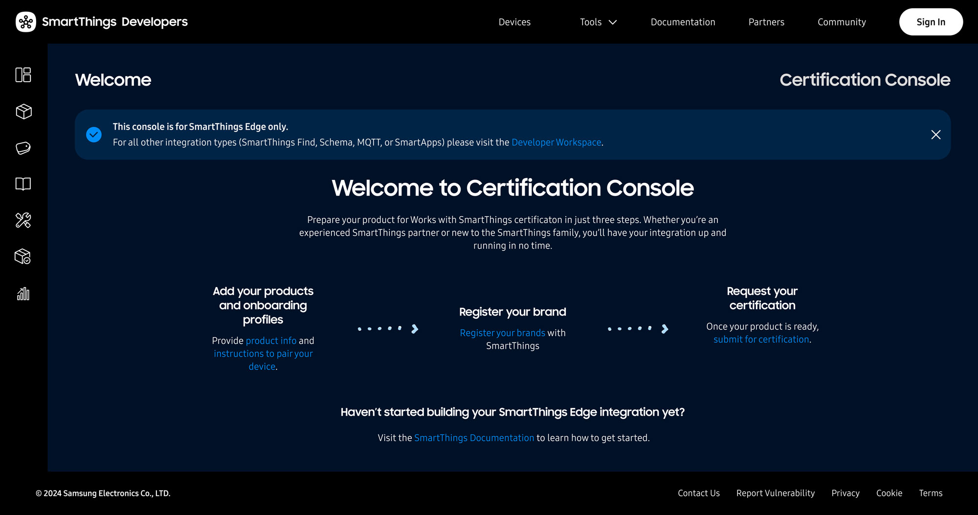Open the product info link
This screenshot has width=978, height=515.
[271, 340]
